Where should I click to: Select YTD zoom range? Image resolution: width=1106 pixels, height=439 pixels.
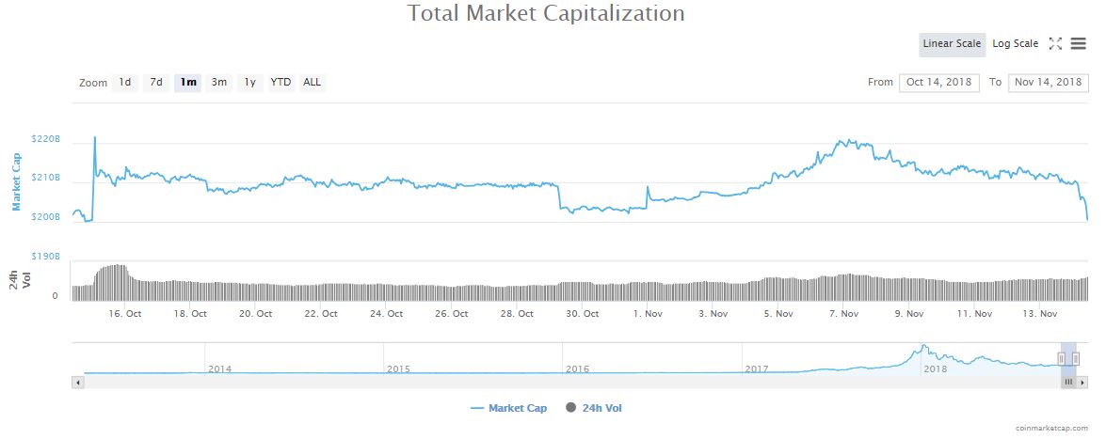click(x=281, y=83)
